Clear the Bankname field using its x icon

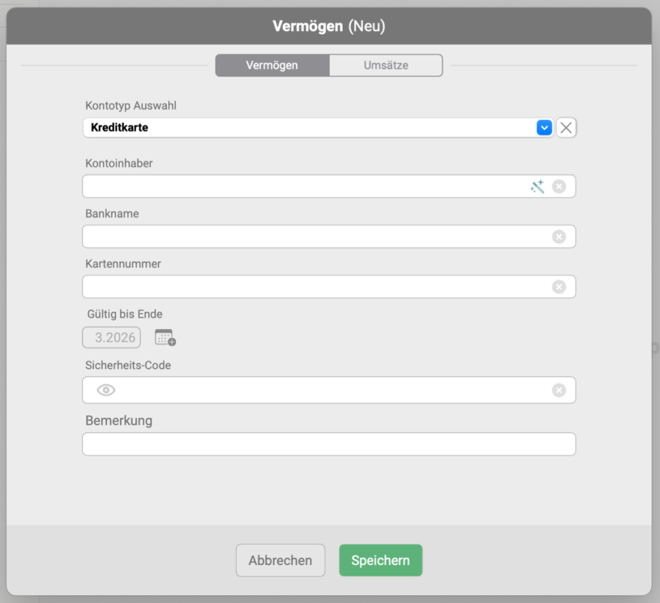[559, 237]
